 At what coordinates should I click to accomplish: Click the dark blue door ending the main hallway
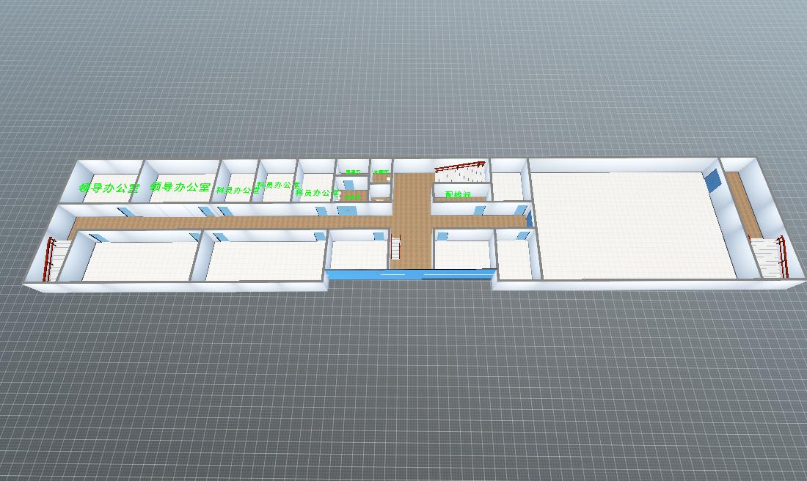click(x=528, y=218)
